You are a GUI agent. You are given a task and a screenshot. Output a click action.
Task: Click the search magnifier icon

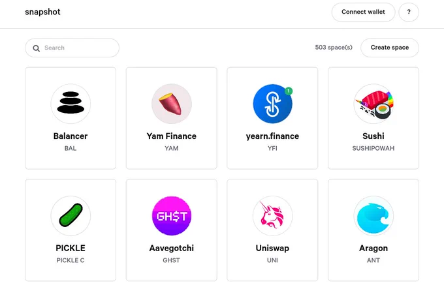37,48
